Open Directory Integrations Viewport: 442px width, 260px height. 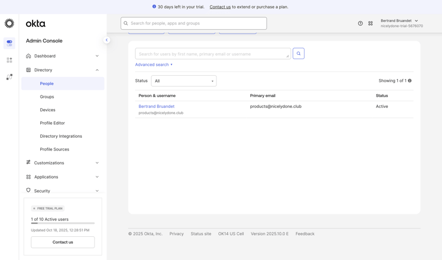click(61, 136)
